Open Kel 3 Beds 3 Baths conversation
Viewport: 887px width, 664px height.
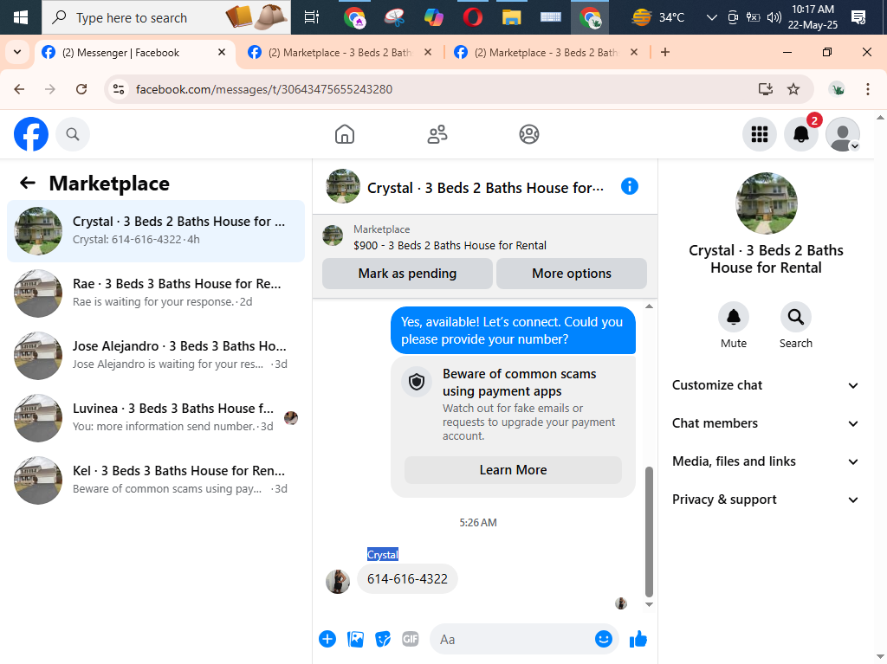point(156,480)
